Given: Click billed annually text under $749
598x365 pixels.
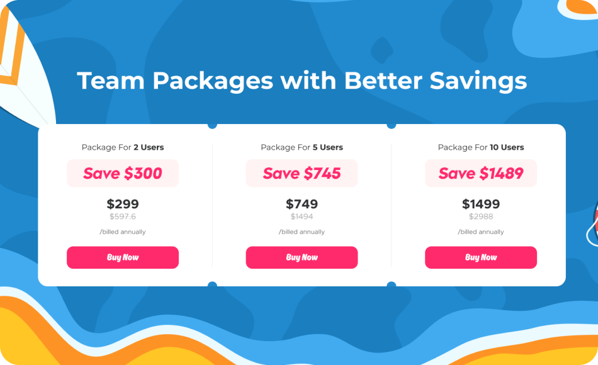Looking at the screenshot, I should (x=302, y=232).
